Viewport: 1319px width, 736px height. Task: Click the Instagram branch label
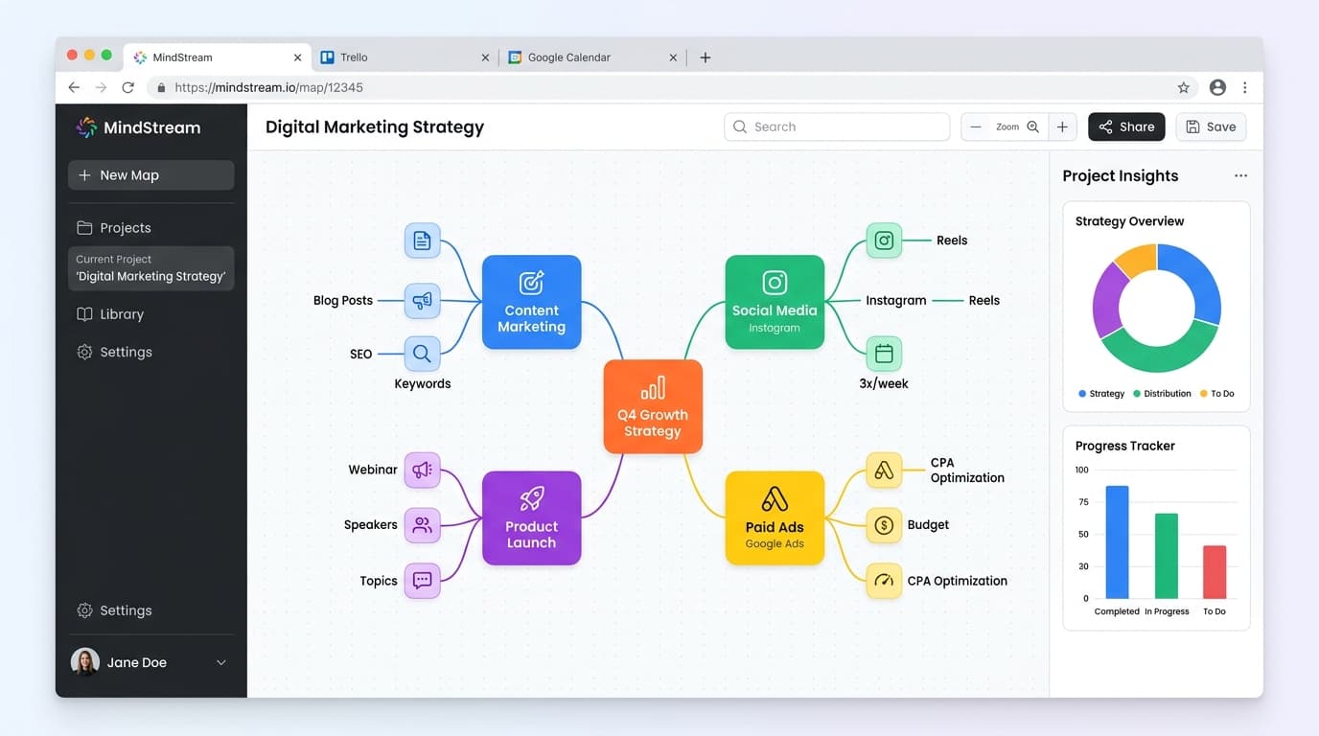tap(896, 300)
